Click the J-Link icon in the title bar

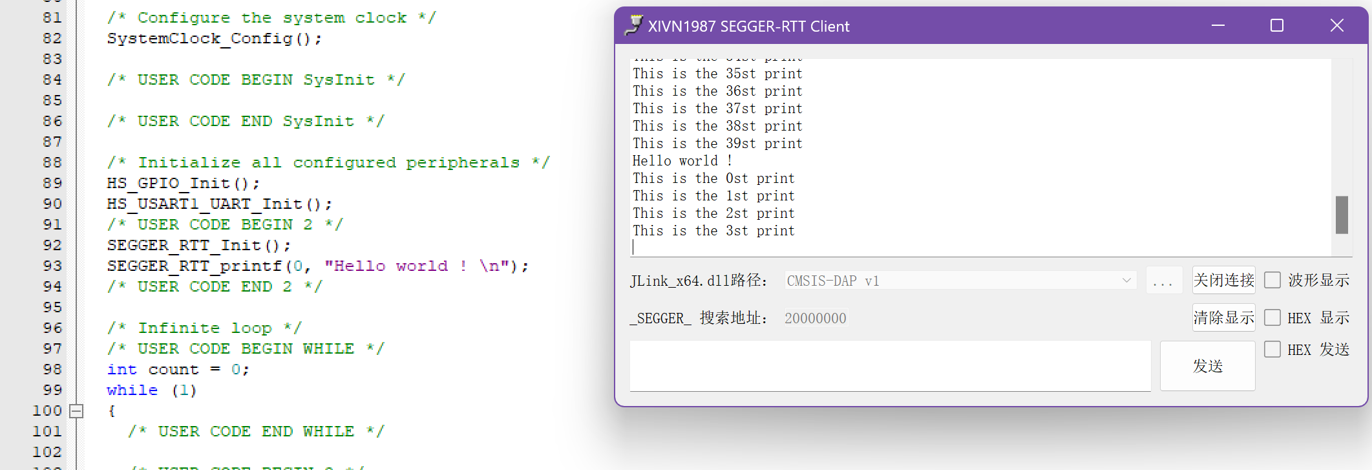[633, 26]
